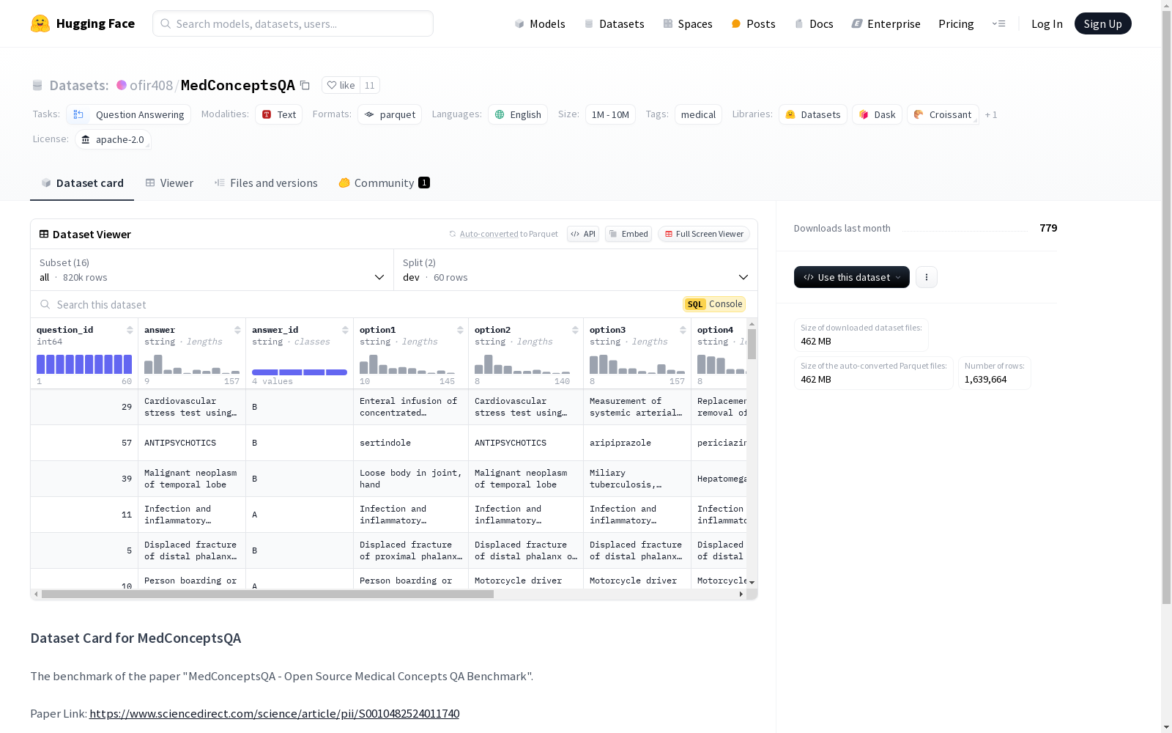Click Log In

pyautogui.click(x=1047, y=23)
